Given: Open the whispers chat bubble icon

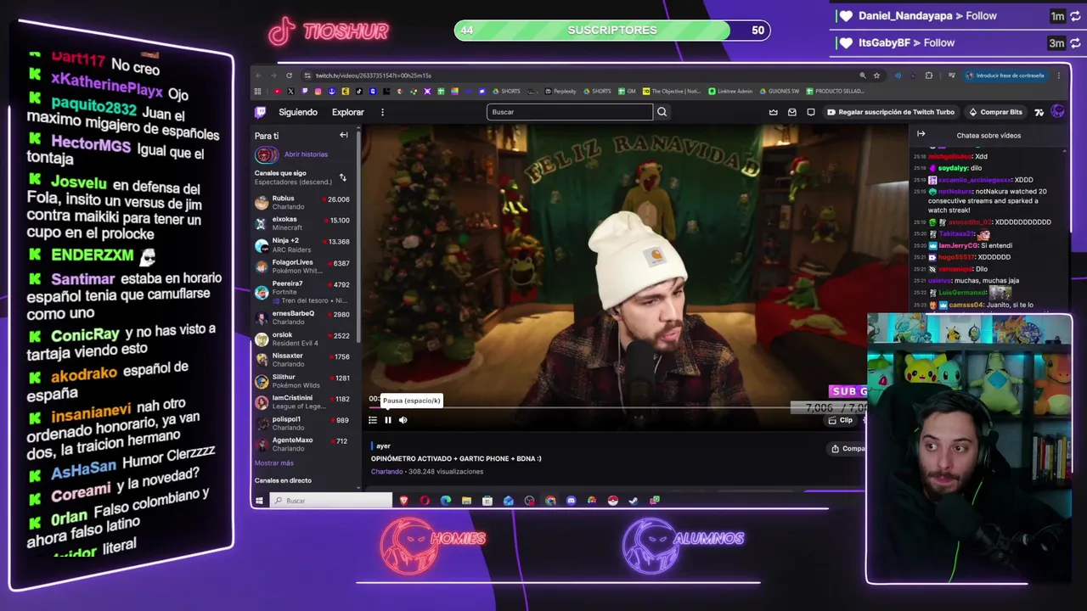Looking at the screenshot, I should 811,112.
